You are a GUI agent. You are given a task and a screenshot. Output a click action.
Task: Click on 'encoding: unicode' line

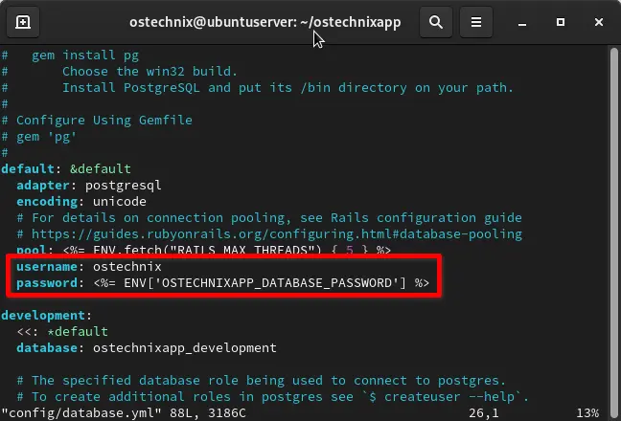point(80,202)
